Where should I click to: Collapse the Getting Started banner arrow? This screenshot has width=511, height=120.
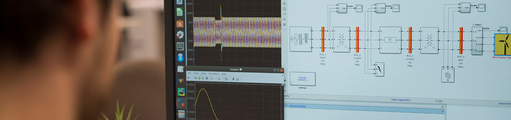pos(442,107)
